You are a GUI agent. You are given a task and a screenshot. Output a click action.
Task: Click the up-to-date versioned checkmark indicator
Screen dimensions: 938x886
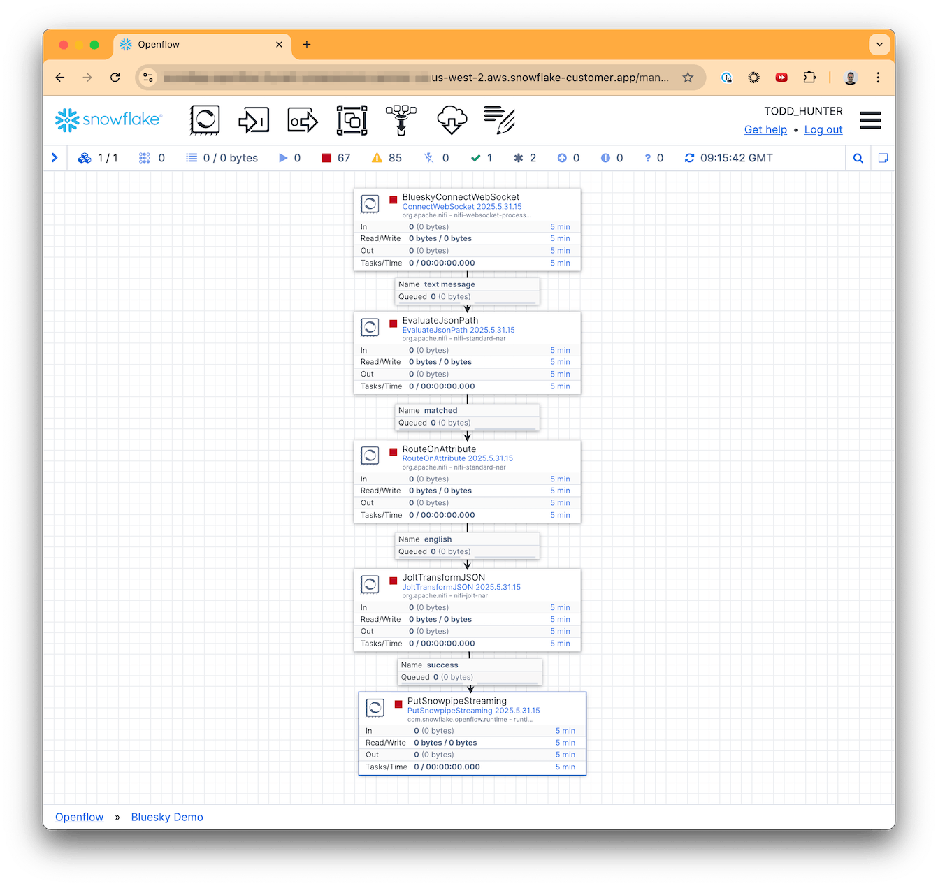tap(482, 158)
